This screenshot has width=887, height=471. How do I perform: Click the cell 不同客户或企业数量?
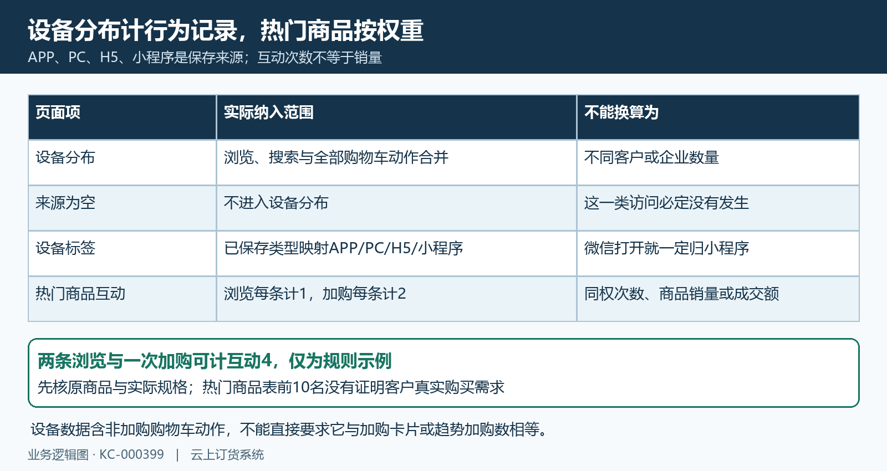[x=718, y=162]
